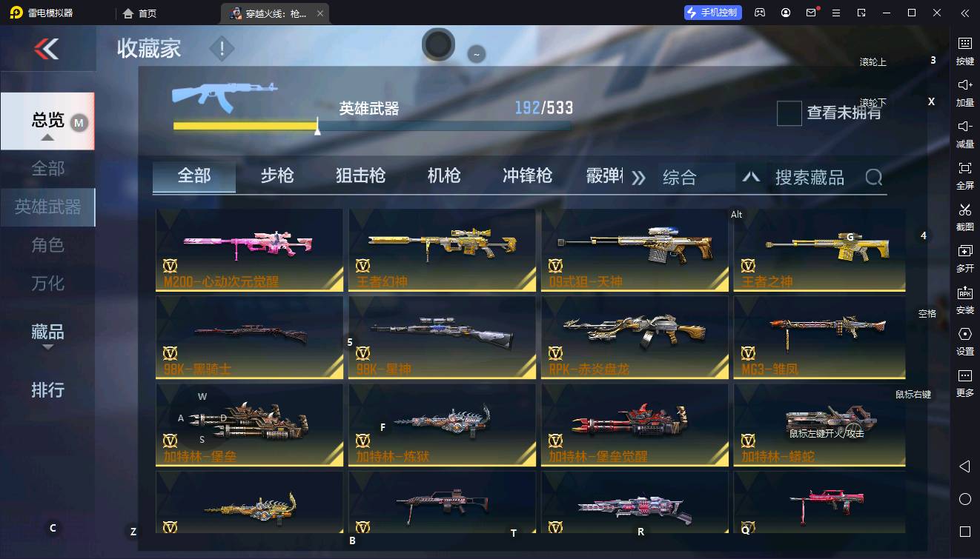980x559 pixels.
Task: Select the M200-心动次元觉醒 weapon card
Action: (249, 250)
